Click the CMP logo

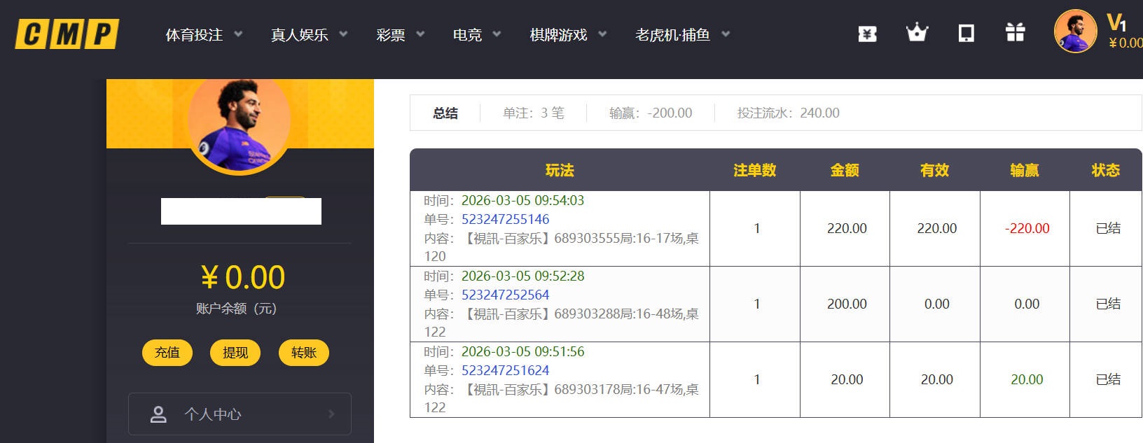(67, 34)
